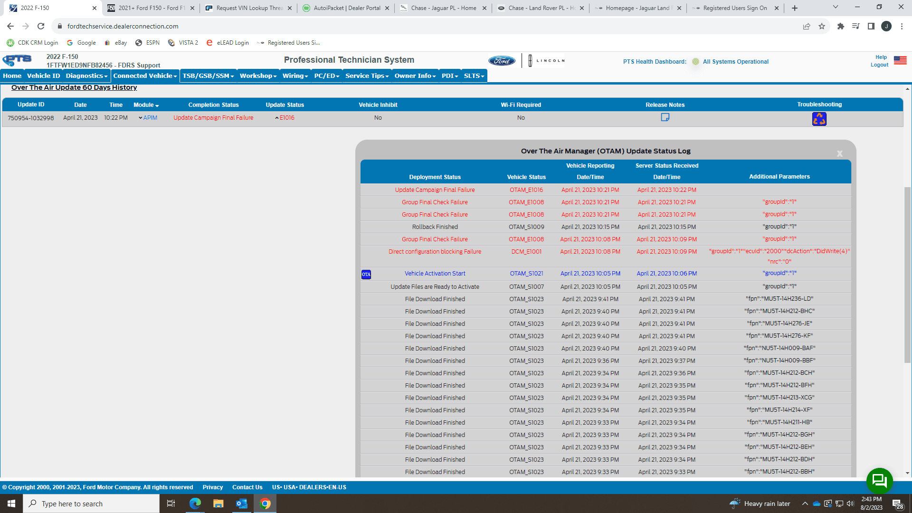Click the Troubleshooting icon in the update row
Image resolution: width=912 pixels, height=513 pixels.
(819, 119)
